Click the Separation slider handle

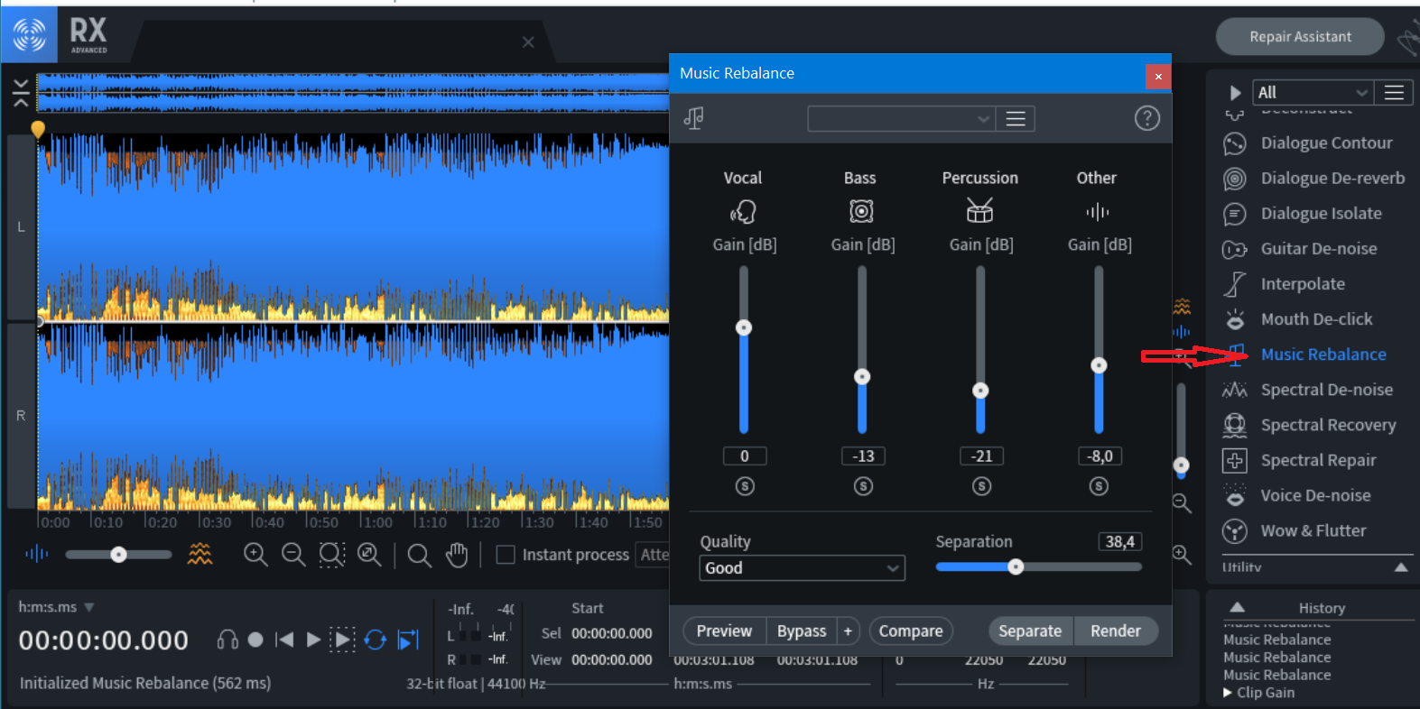pos(1016,567)
